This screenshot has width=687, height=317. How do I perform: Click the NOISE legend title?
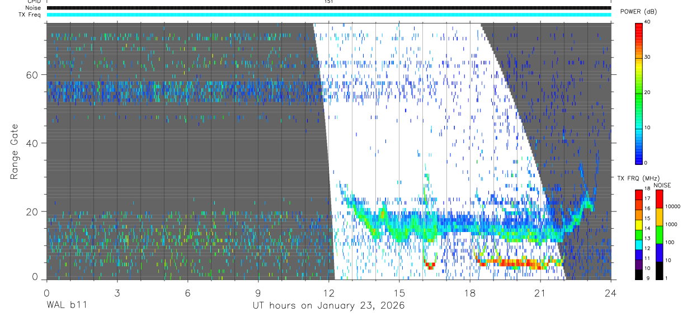[662, 185]
